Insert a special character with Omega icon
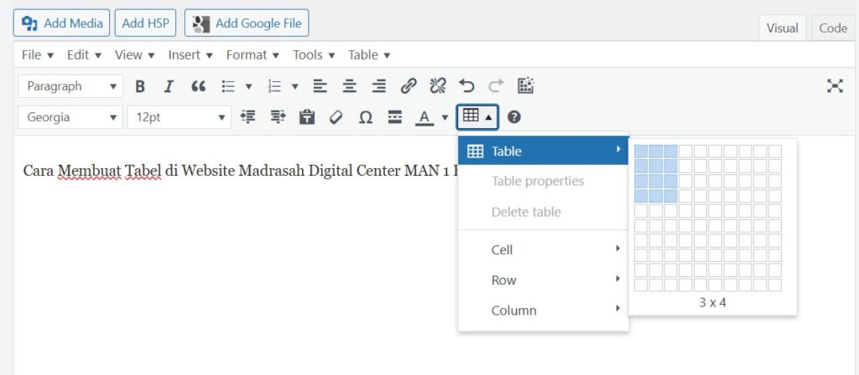Image resolution: width=859 pixels, height=375 pixels. click(x=366, y=117)
